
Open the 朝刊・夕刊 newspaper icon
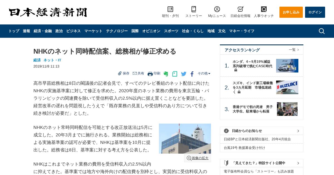click(x=170, y=9)
